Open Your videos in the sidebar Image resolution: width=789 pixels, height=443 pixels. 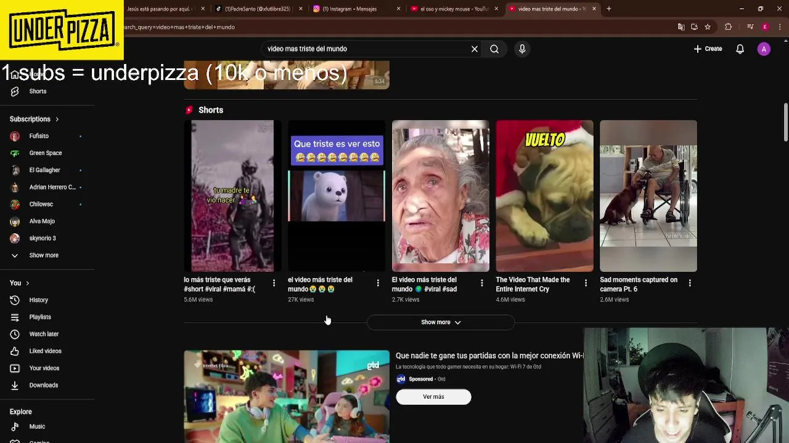tap(44, 368)
